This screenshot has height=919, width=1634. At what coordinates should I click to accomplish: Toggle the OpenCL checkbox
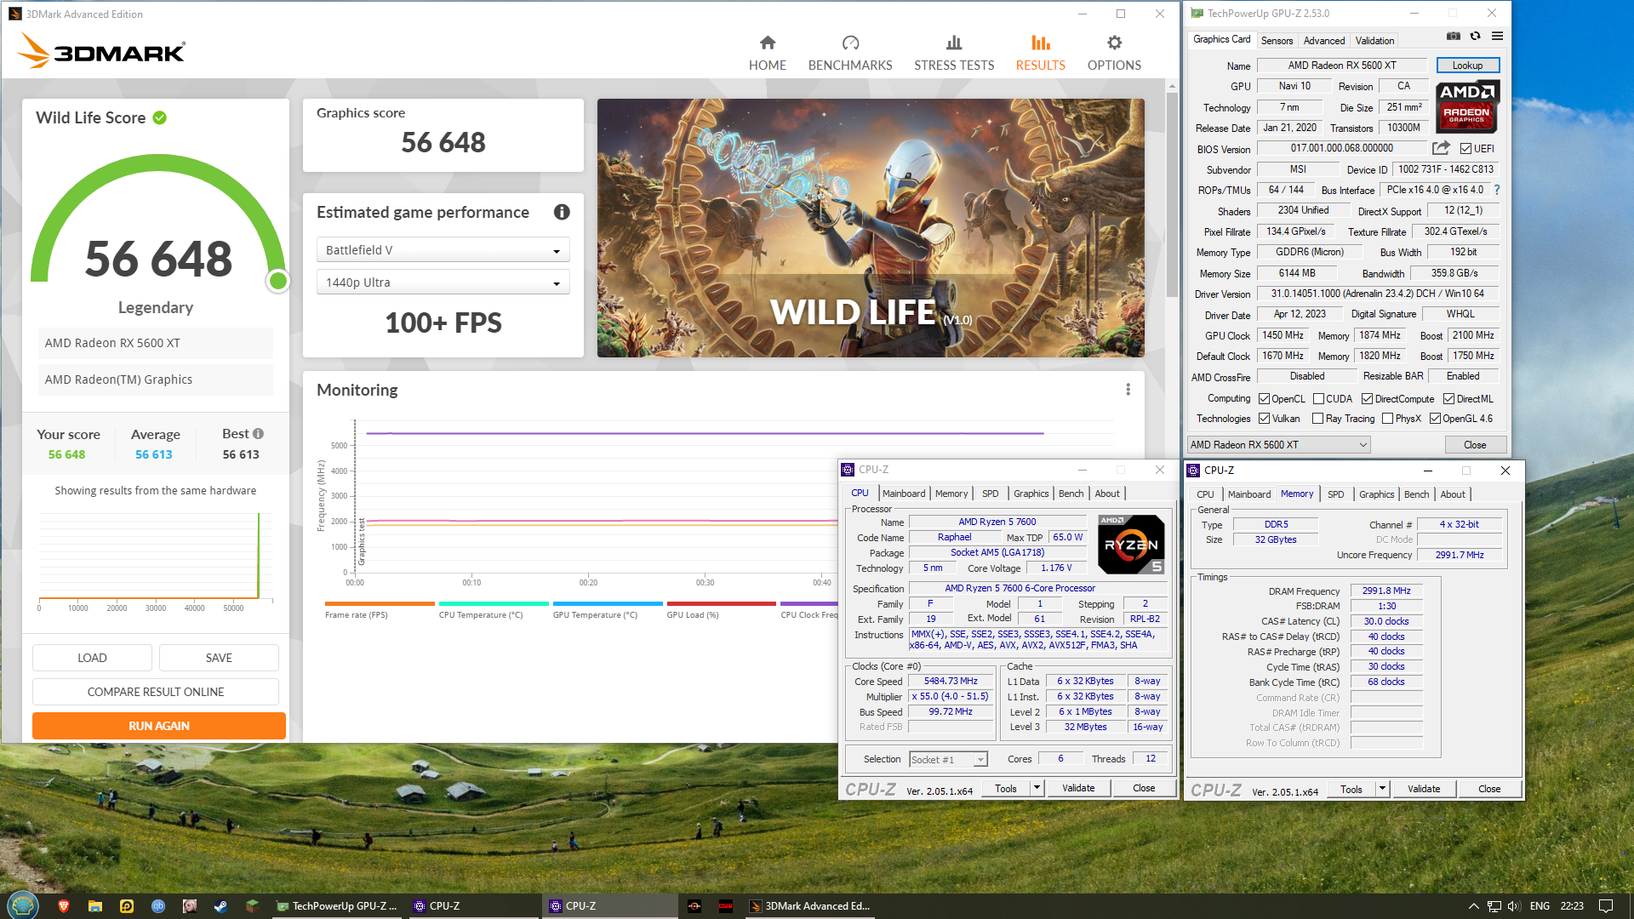[1264, 399]
